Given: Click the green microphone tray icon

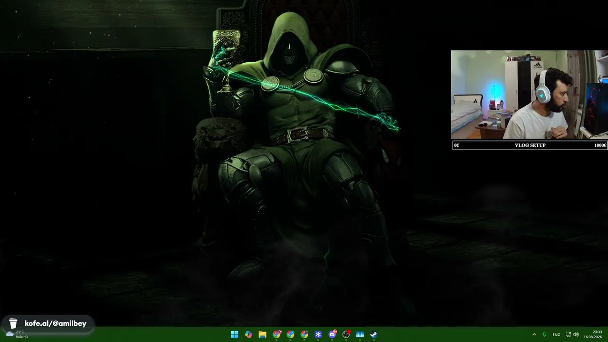Looking at the screenshot, I should [544, 334].
